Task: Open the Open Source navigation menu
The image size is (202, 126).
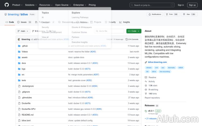Action: click(63, 5)
